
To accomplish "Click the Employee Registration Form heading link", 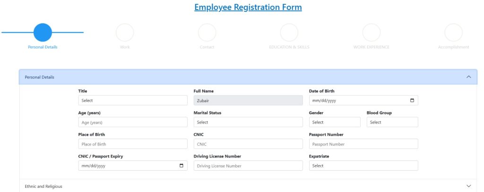I will click(x=248, y=7).
